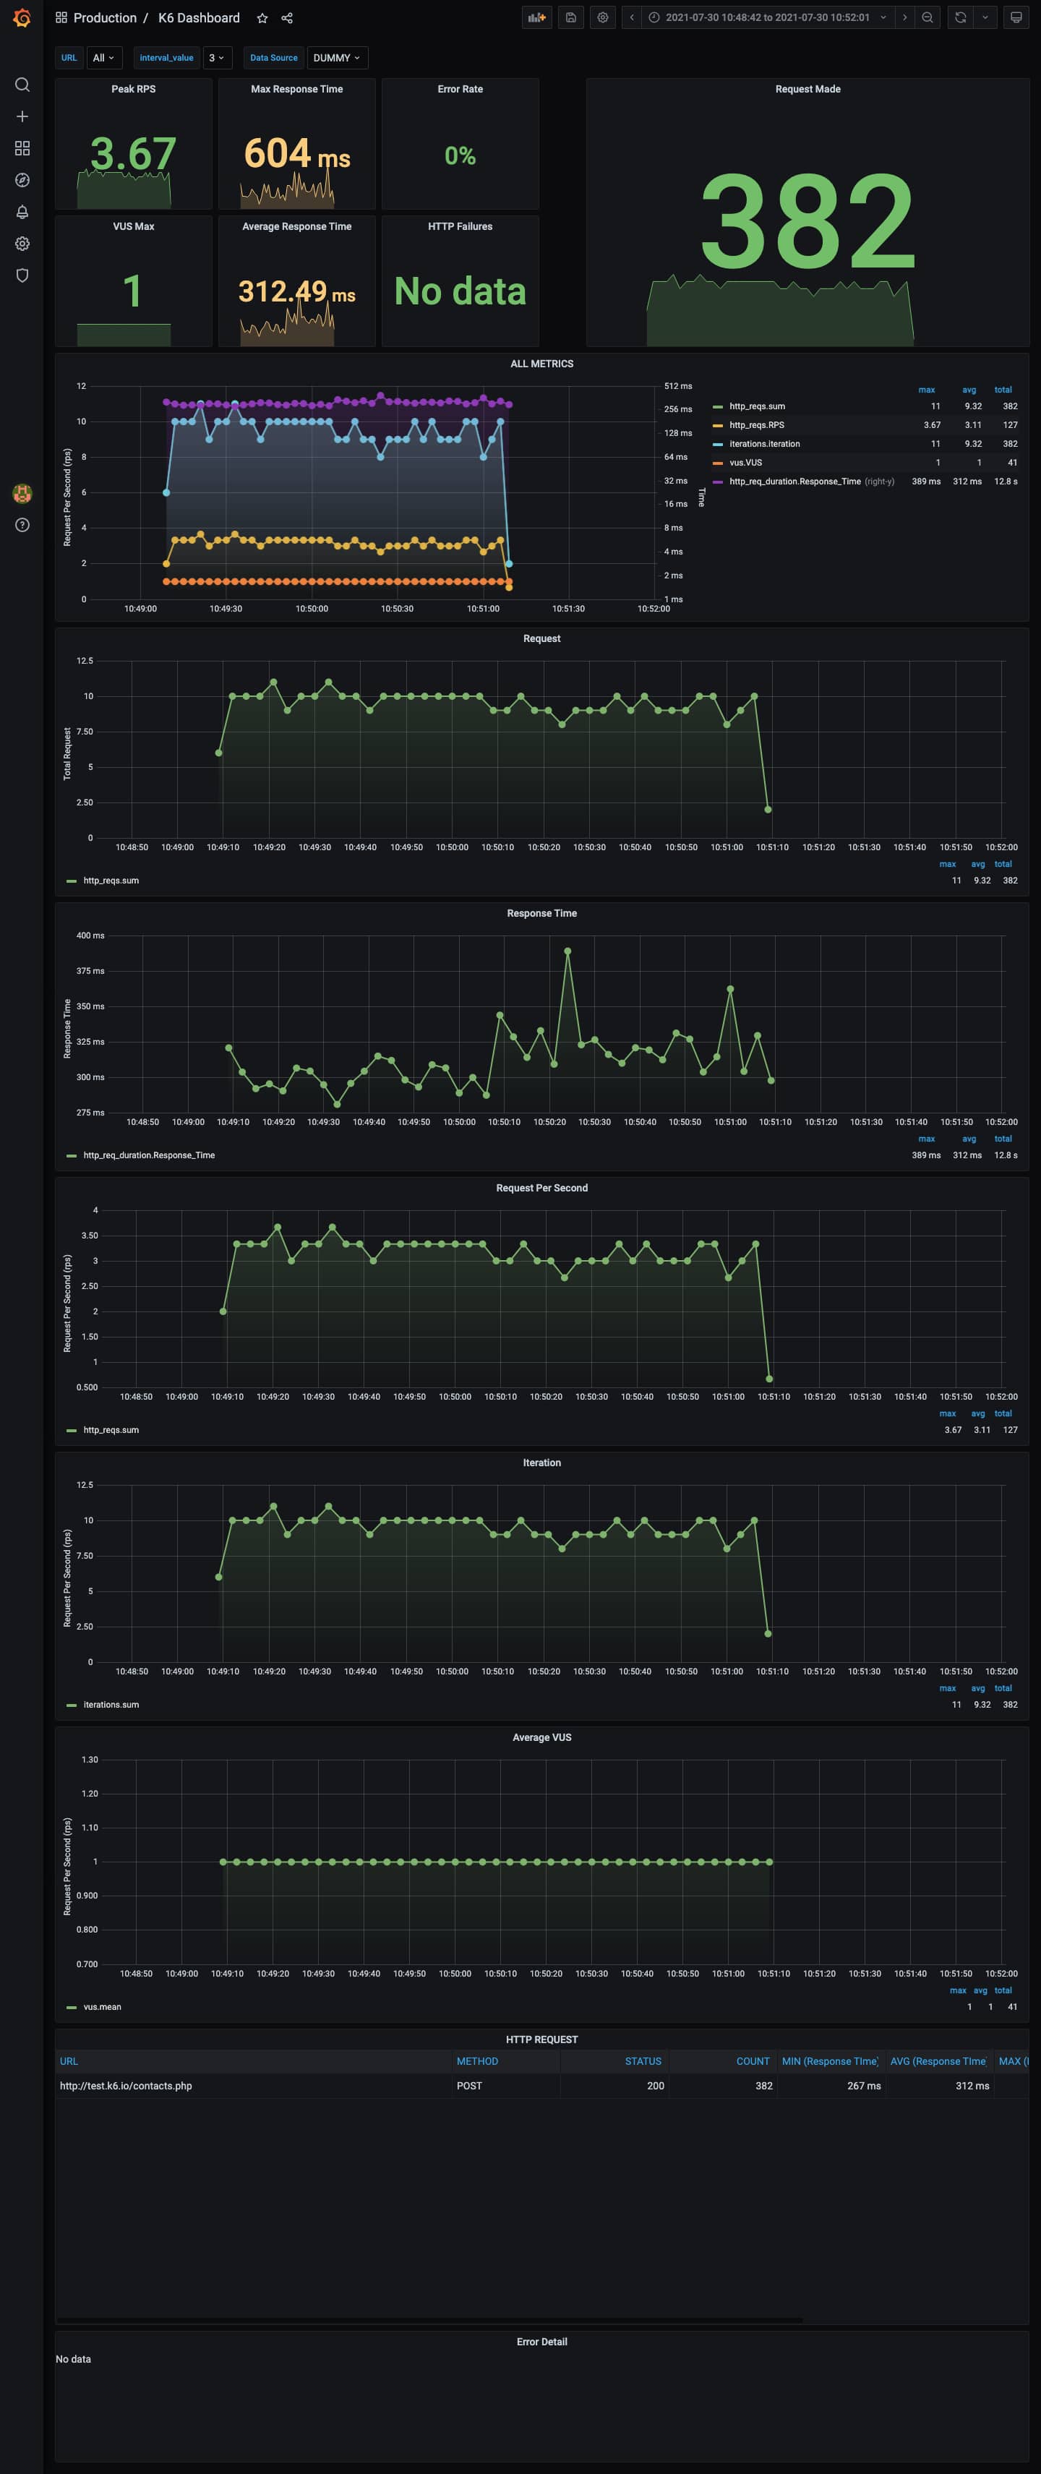Screen dimensions: 1041x2474
Task: Open the Error Rate panel title menu
Action: tap(460, 90)
